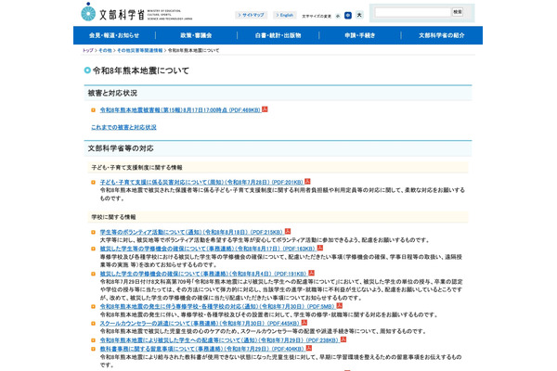The image size is (557, 371).
Task: Open 子ども・子育て支援に係る災害対応について link
Action: 201,182
